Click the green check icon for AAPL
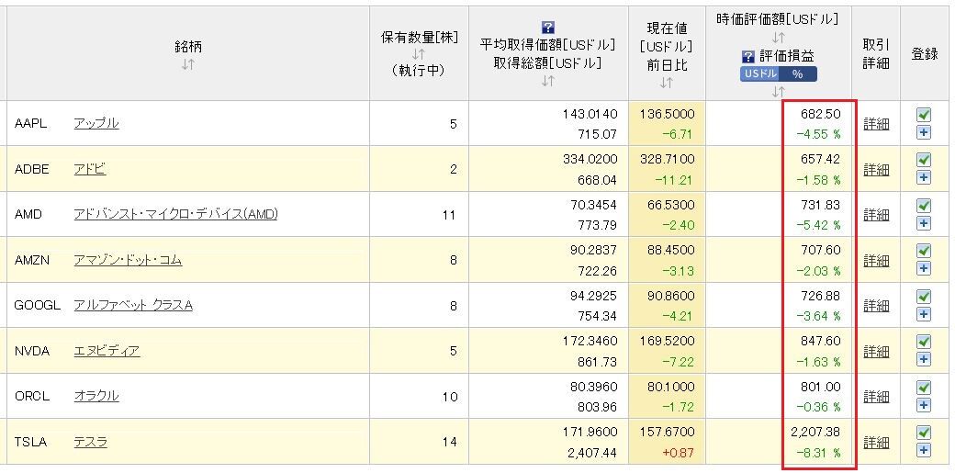 924,115
